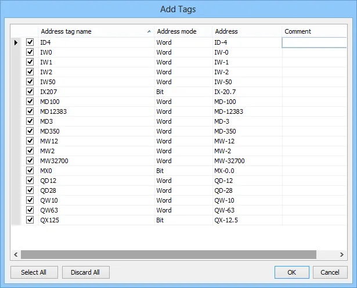
Task: Click the scroll left arrow
Action: (x=16, y=254)
